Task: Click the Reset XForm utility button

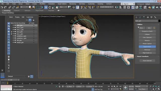Action: click(147, 47)
